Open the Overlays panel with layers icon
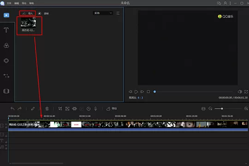This screenshot has width=249, height=166. point(6,60)
